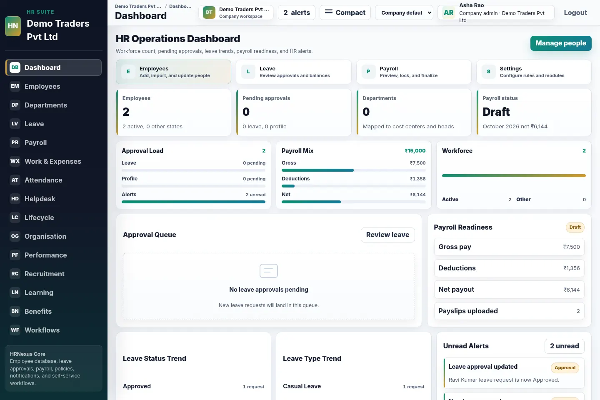
Task: Click Logout
Action: [x=575, y=12]
